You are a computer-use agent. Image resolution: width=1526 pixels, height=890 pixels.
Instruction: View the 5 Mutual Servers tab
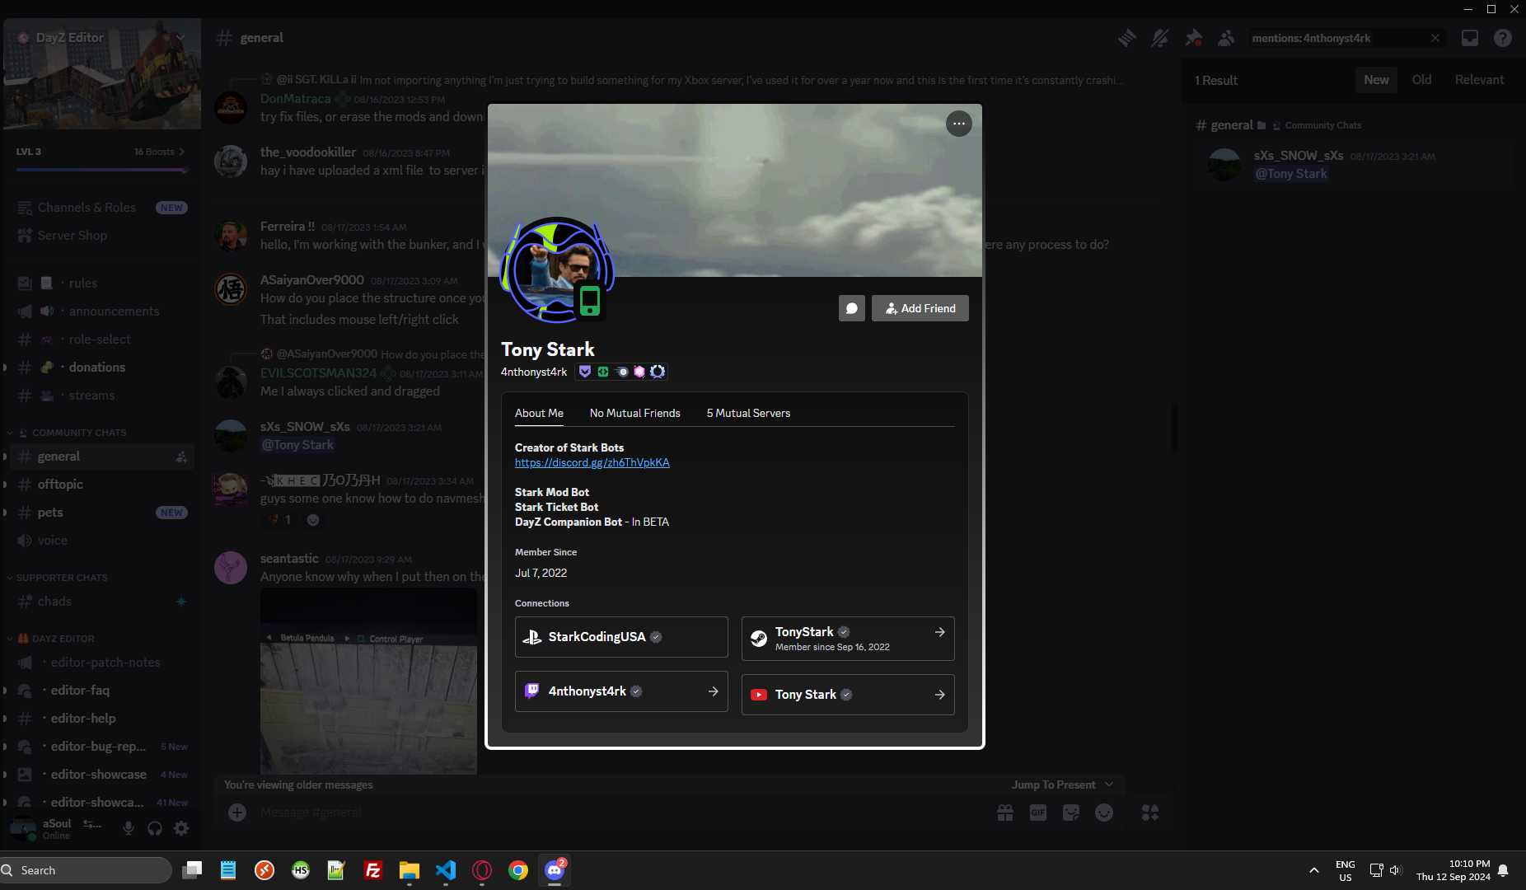click(x=748, y=413)
